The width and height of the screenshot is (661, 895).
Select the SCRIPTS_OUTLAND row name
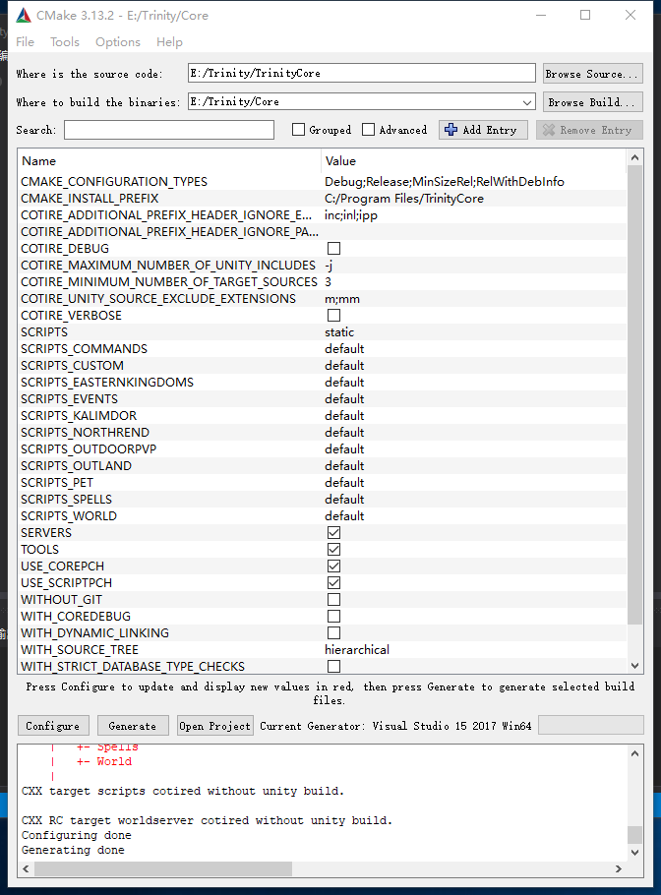[x=76, y=466]
